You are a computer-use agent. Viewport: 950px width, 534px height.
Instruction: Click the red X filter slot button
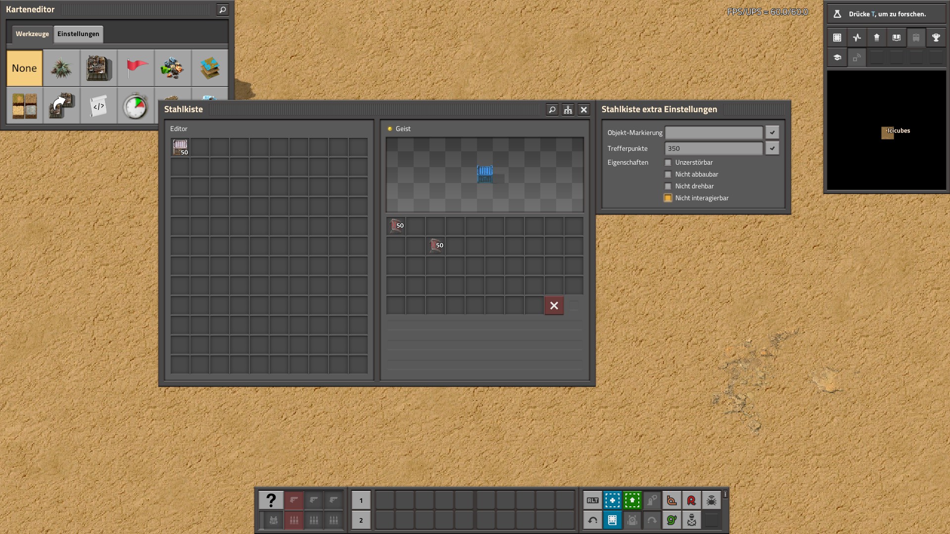click(x=554, y=306)
